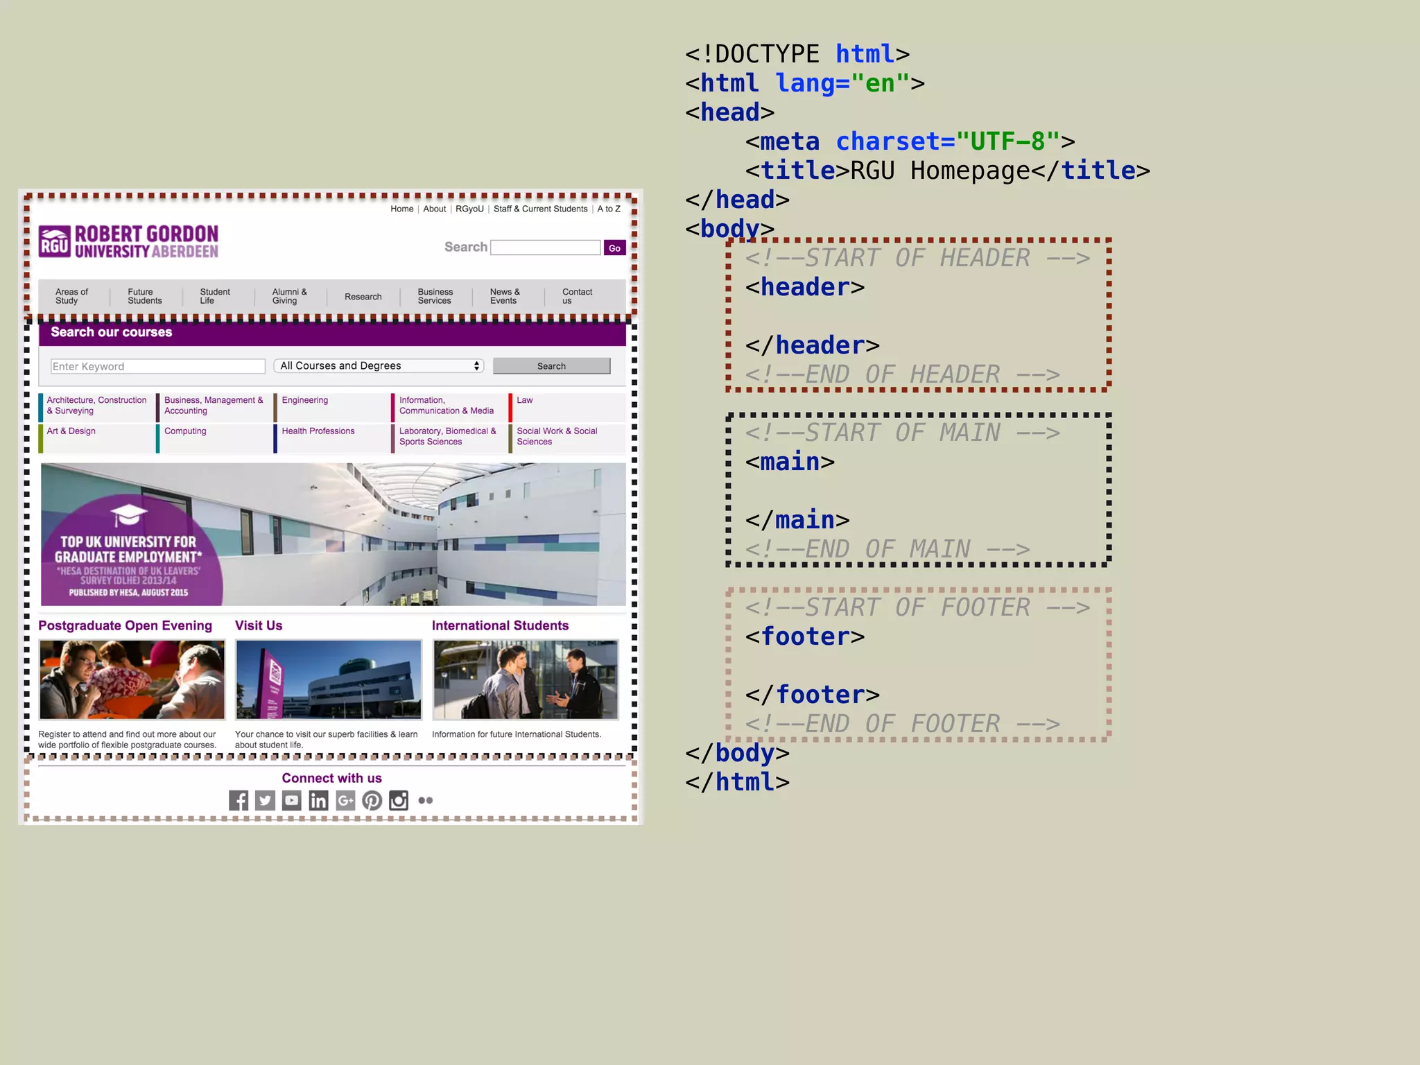Open the Future Students menu item
Image resolution: width=1420 pixels, height=1065 pixels.
[144, 296]
